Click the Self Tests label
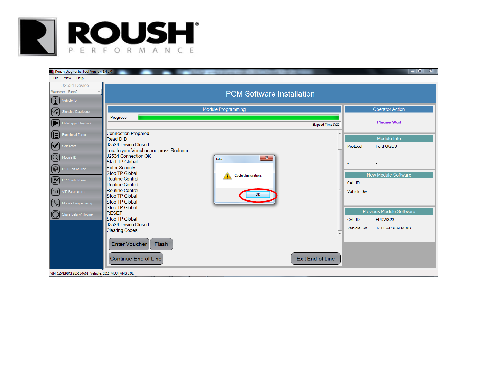 [x=69, y=146]
